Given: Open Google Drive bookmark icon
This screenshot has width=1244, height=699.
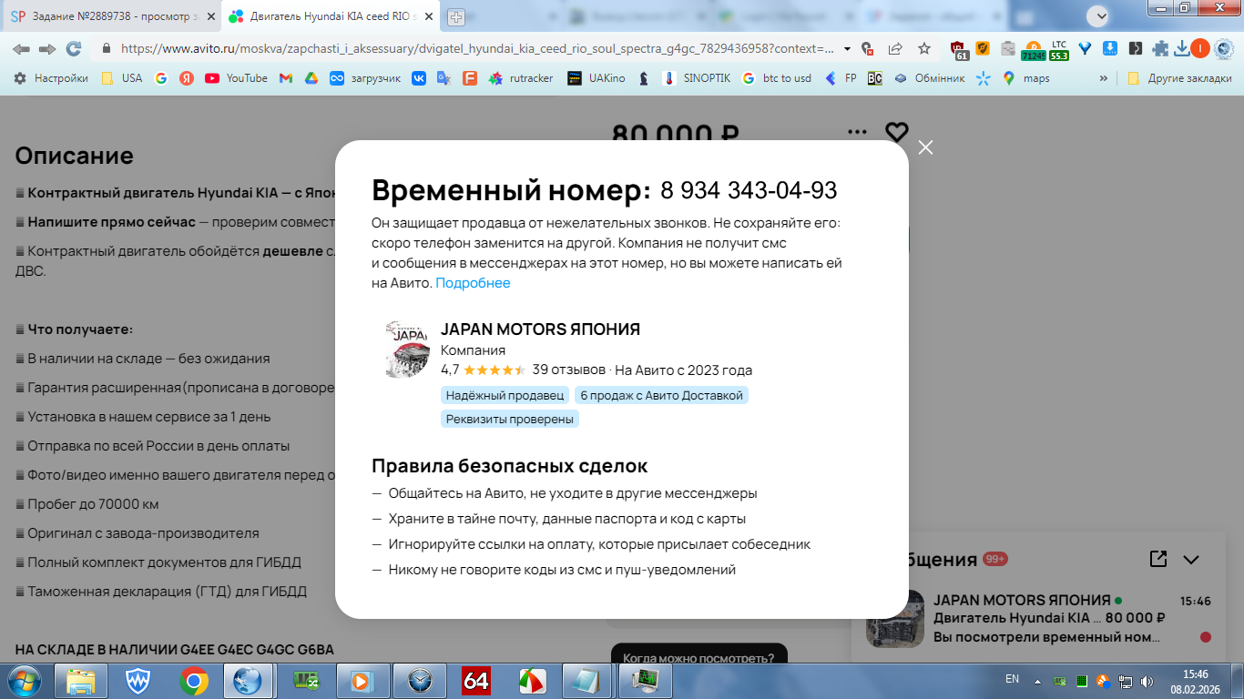Looking at the screenshot, I should point(311,78).
